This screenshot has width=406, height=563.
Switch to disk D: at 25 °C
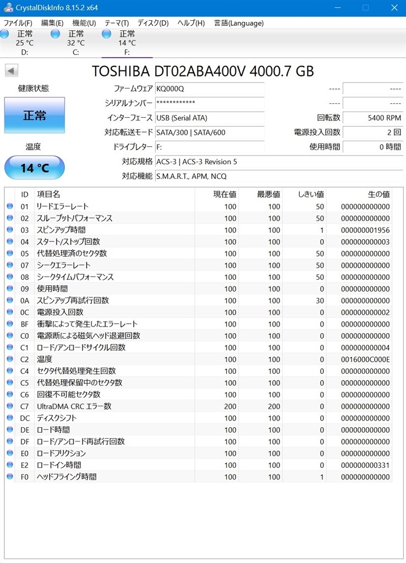pos(24,43)
